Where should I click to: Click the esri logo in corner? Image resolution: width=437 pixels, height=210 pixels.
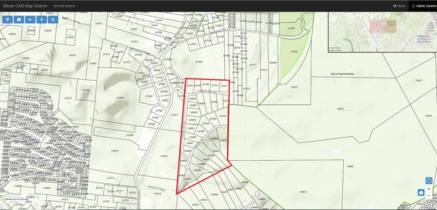428,205
